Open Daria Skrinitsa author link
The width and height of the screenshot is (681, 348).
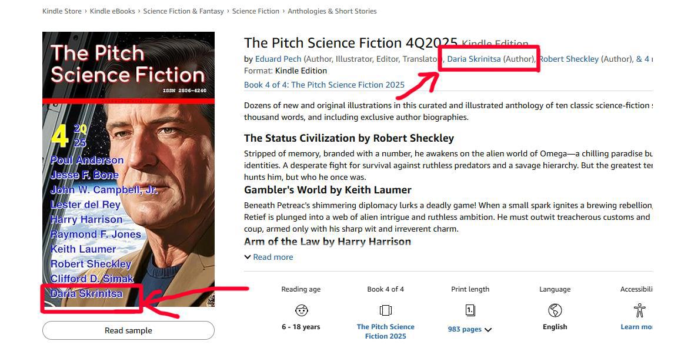(x=474, y=59)
